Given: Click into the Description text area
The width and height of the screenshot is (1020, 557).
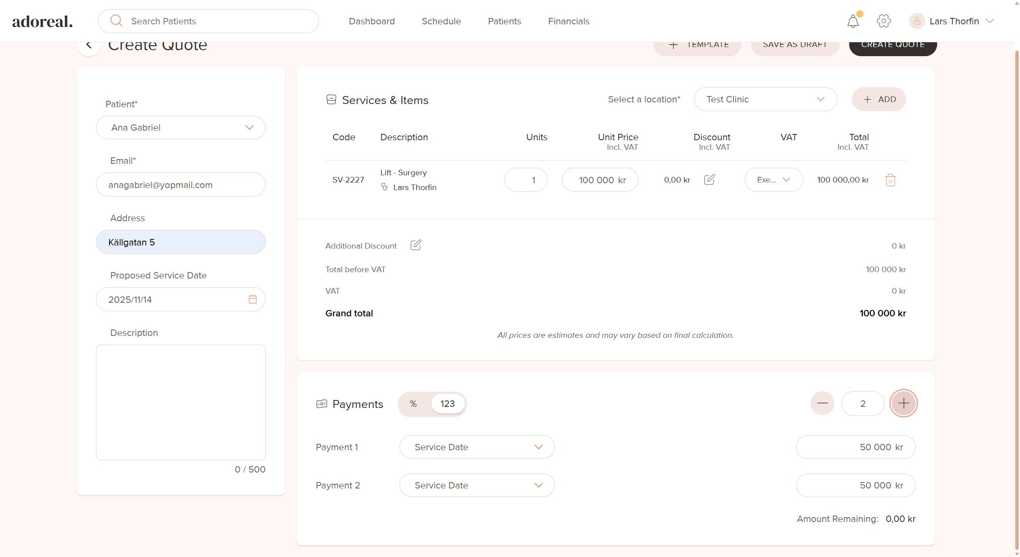Looking at the screenshot, I should point(180,402).
